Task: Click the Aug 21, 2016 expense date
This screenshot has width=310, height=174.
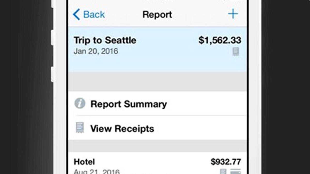Action: 97,171
